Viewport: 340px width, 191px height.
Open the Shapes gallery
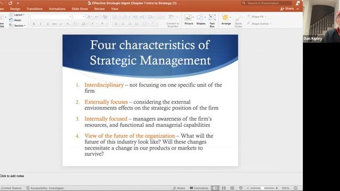click(201, 20)
